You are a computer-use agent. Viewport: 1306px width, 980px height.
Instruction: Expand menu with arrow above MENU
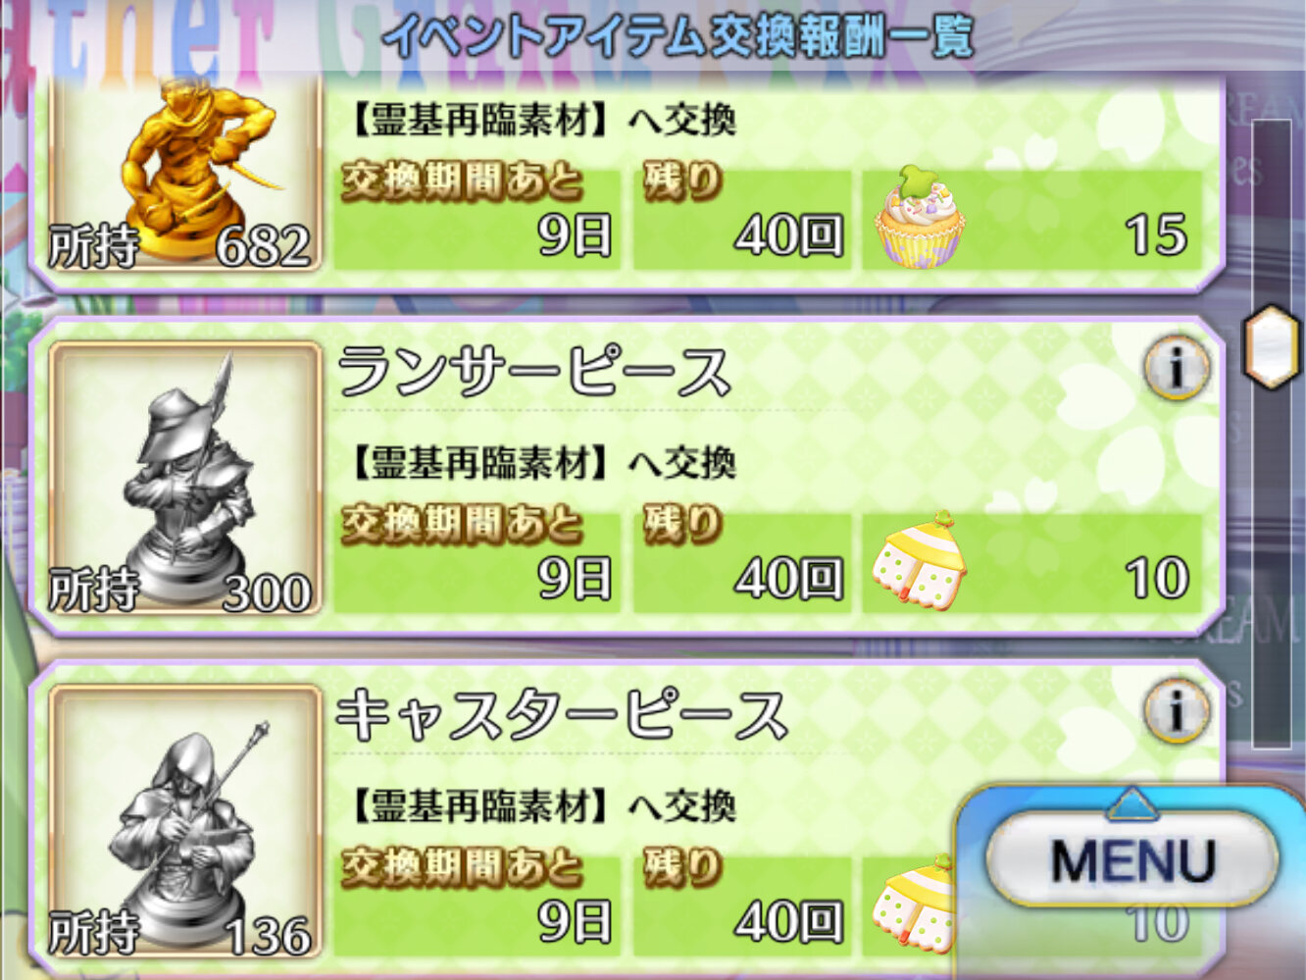pos(1132,803)
